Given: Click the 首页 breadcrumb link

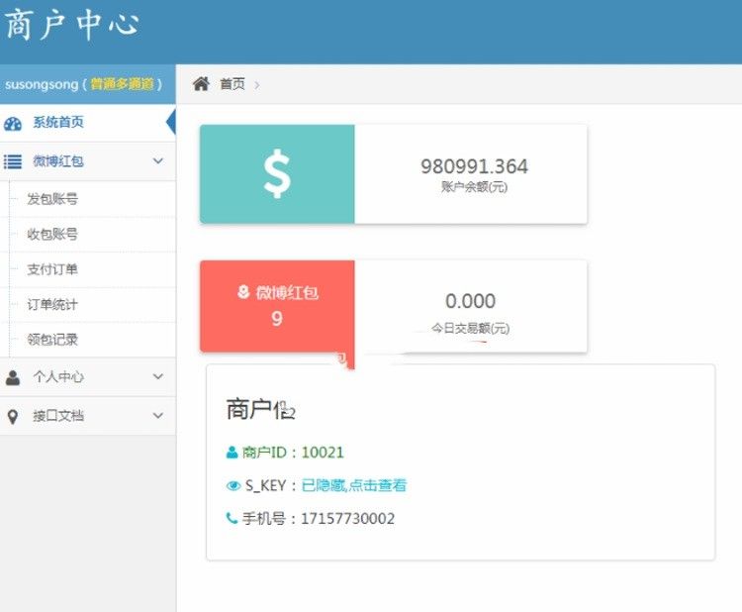Looking at the screenshot, I should click(232, 84).
